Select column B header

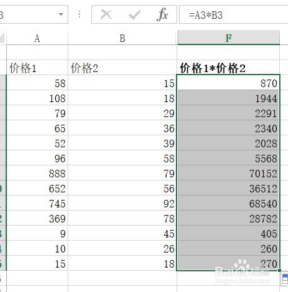(122, 38)
